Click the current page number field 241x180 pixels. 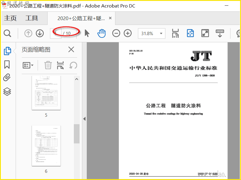click(x=56, y=33)
